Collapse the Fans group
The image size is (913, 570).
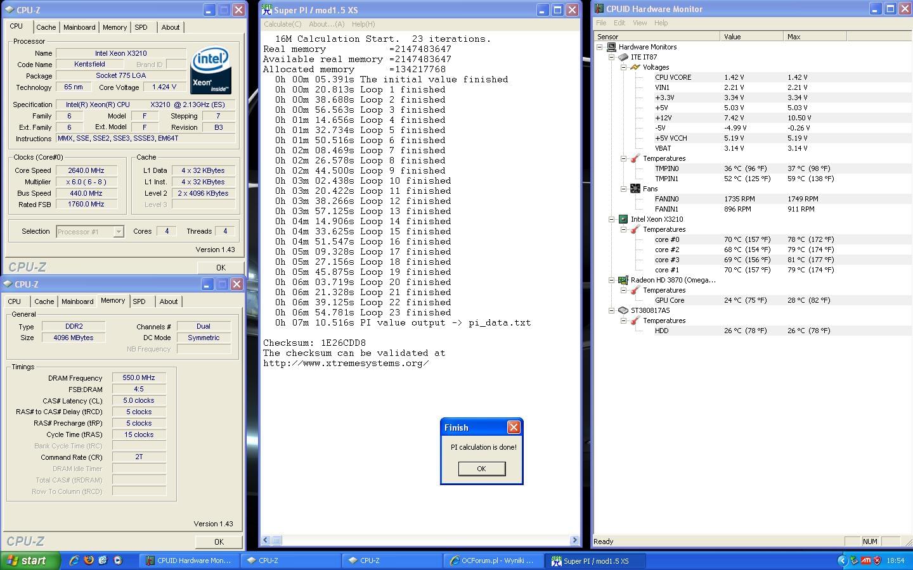coord(623,189)
